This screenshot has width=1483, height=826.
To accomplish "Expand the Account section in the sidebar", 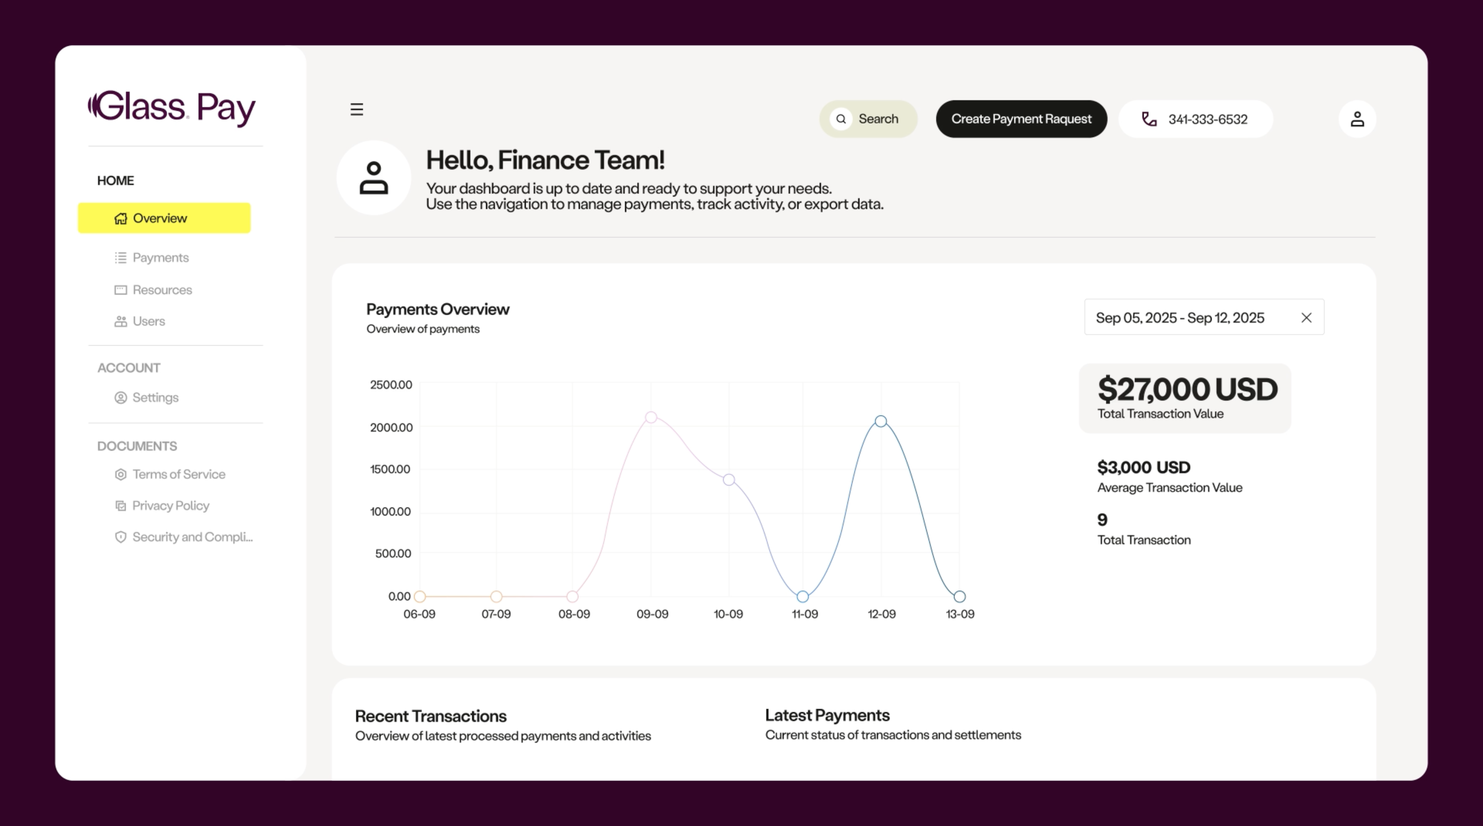I will (128, 367).
